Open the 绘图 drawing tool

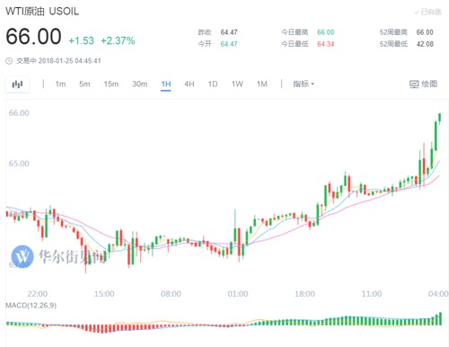[x=423, y=84]
